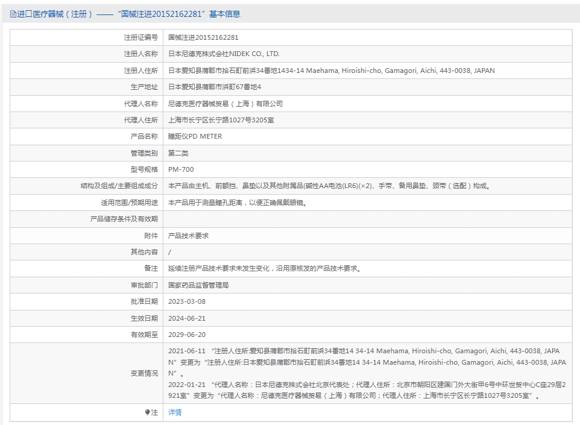The image size is (580, 425).
Task: Click the 备注 row label
Action: (151, 268)
